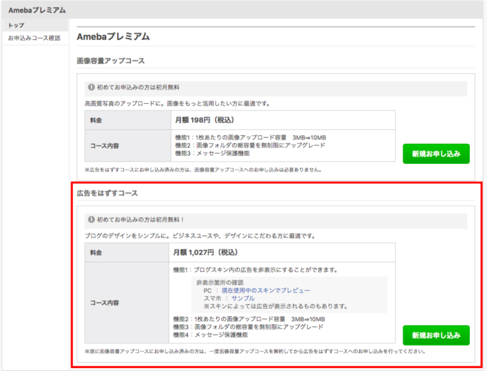Screen dimensions: 487x371
Task: Click ※既に画像容量アップコースにお申し込み済み footnote
Action: (x=255, y=352)
